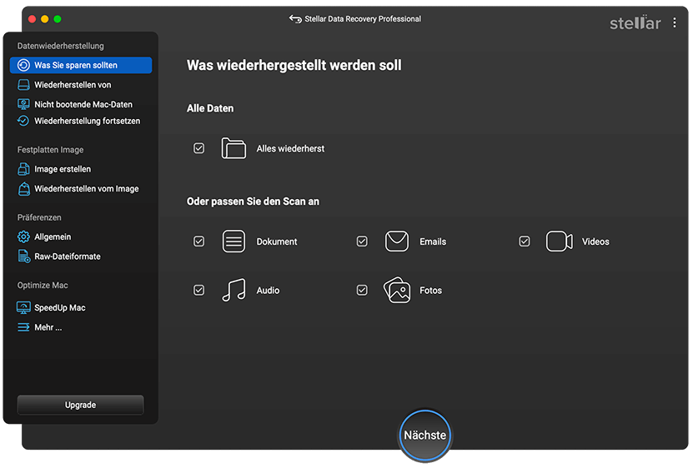Click the stellar logo
693x473 pixels.
coord(635,22)
